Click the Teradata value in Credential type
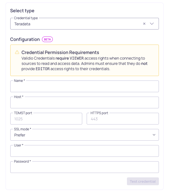 coord(22,24)
